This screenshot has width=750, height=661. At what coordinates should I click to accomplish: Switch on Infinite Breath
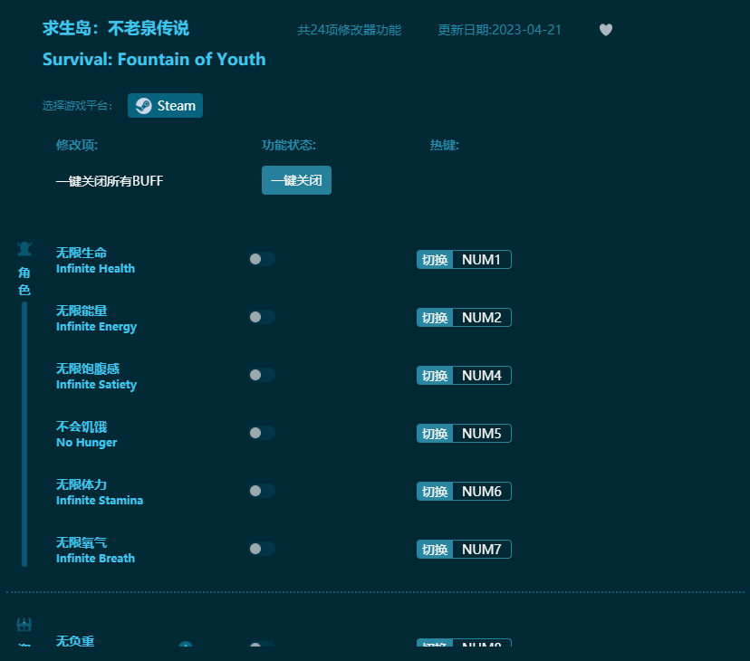(262, 548)
